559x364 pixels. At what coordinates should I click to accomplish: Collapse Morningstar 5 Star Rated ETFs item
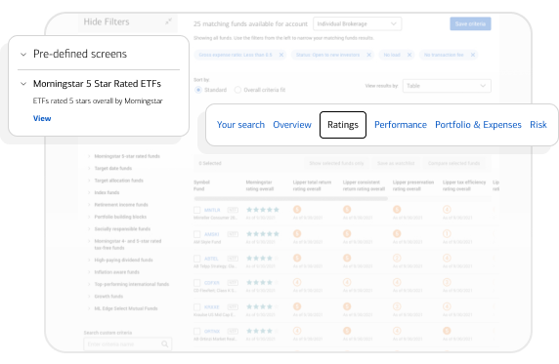(x=23, y=84)
